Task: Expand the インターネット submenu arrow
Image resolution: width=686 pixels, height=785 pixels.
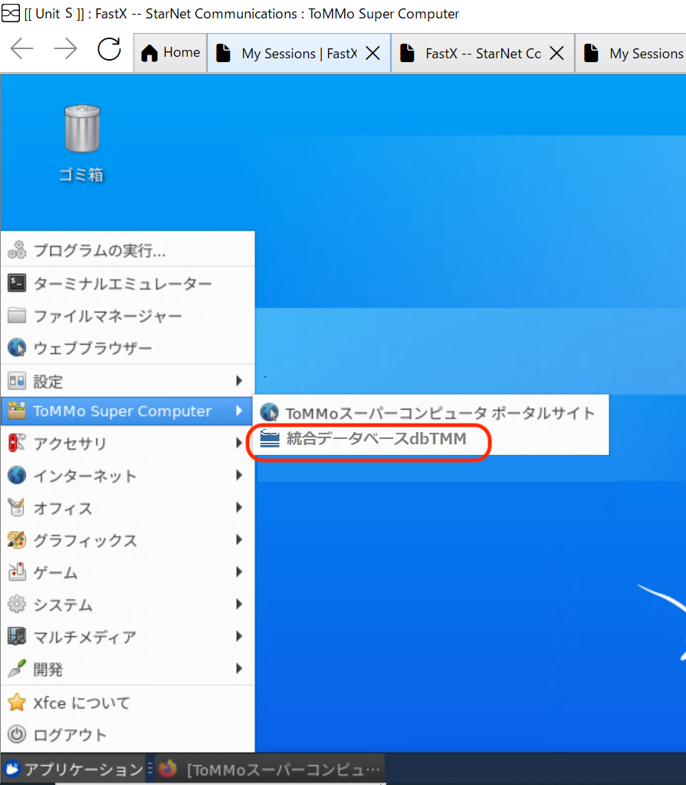Action: pyautogui.click(x=239, y=475)
